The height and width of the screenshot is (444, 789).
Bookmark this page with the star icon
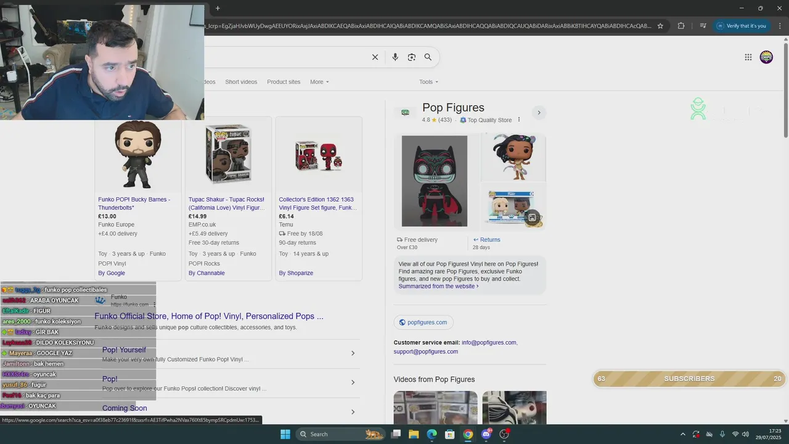coord(660,26)
